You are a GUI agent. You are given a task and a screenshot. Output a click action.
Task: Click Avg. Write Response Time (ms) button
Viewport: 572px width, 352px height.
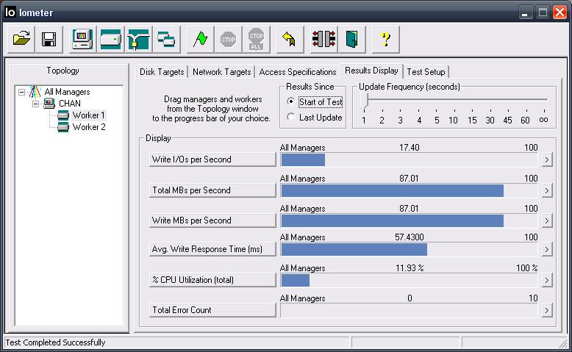click(212, 249)
